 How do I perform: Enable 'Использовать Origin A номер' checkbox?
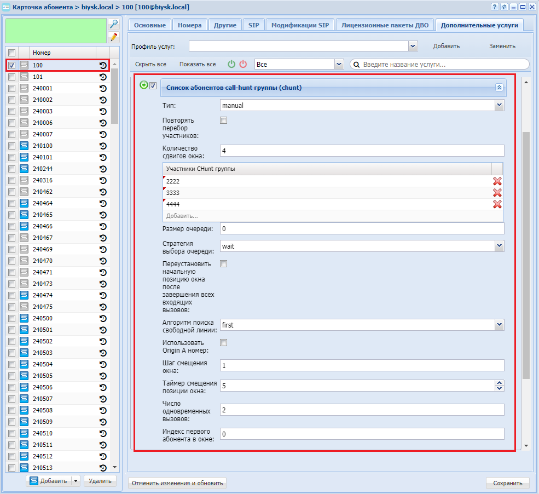[x=223, y=343]
